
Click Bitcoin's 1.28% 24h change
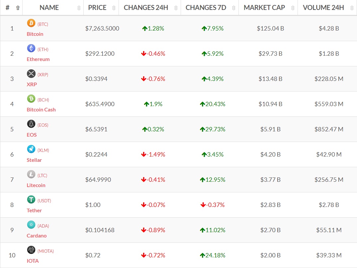[x=153, y=29]
